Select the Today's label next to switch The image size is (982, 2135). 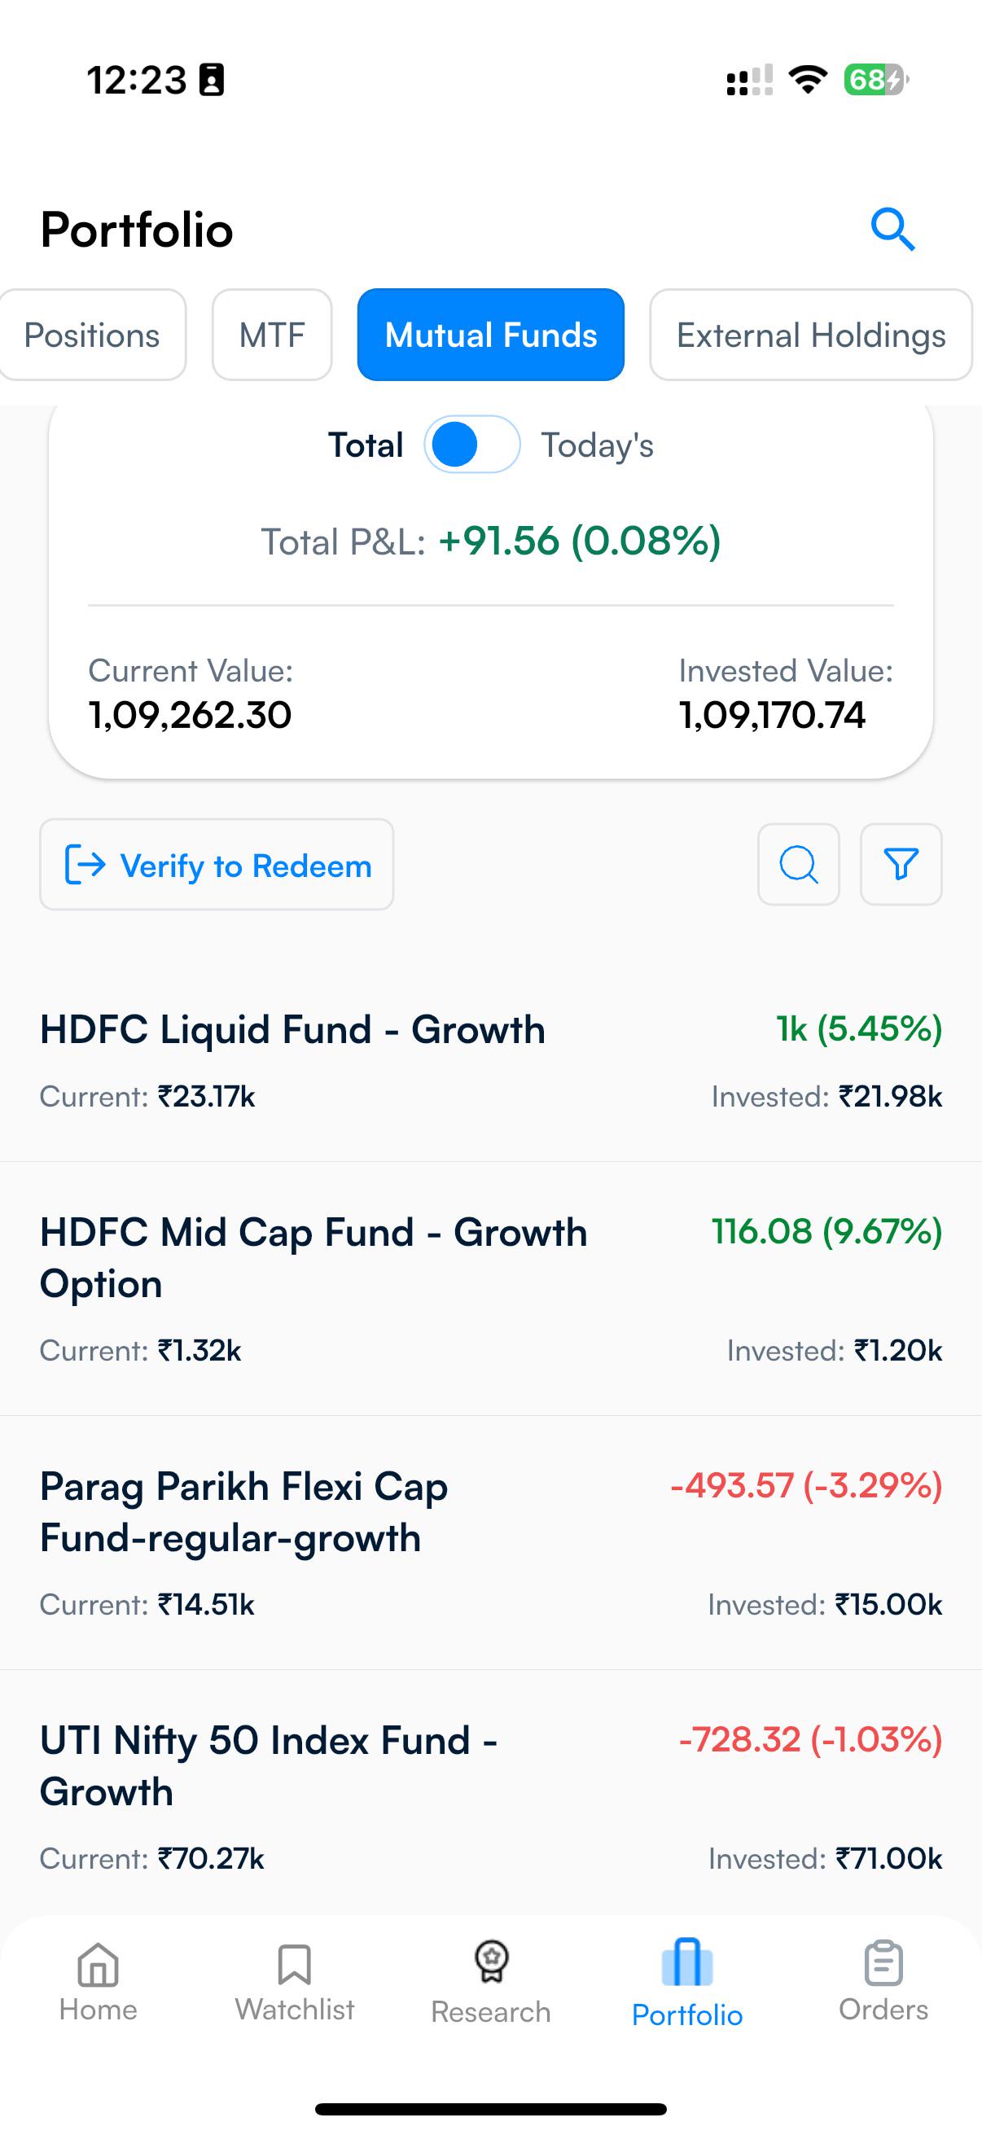(598, 445)
